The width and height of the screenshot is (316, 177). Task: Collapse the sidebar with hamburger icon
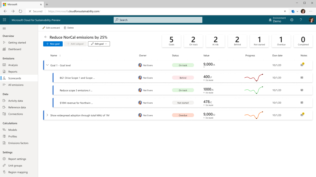coord(4,29)
